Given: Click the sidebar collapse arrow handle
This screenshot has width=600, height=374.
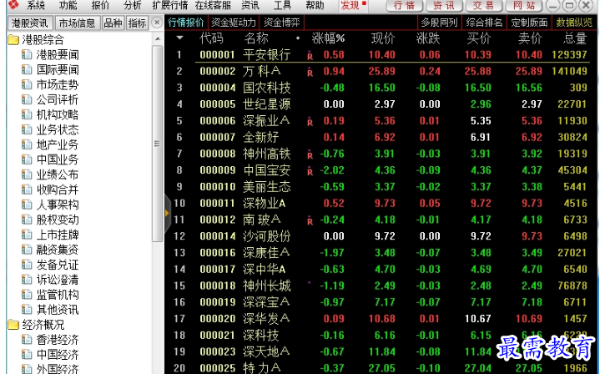Looking at the screenshot, I should (167, 213).
